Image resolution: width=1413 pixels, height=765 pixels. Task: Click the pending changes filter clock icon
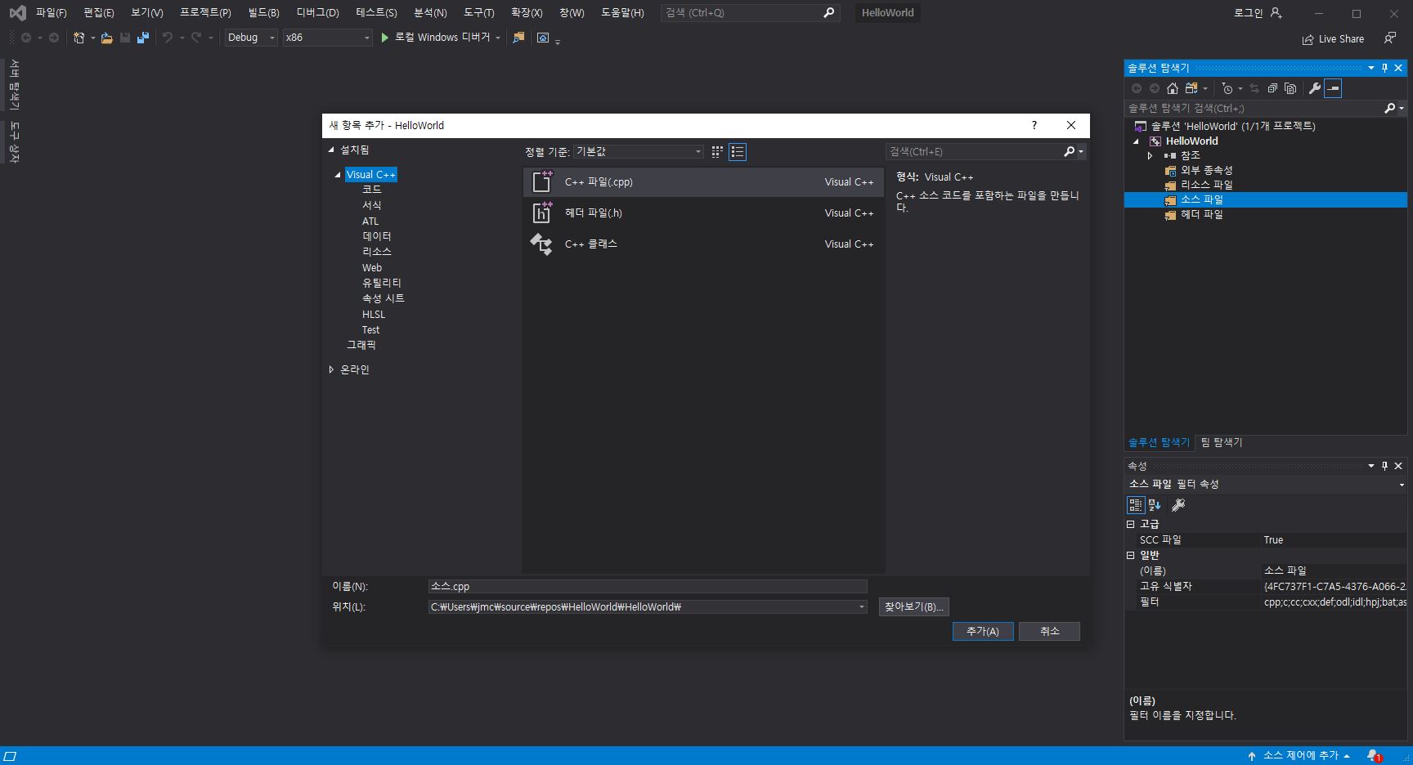[1227, 88]
